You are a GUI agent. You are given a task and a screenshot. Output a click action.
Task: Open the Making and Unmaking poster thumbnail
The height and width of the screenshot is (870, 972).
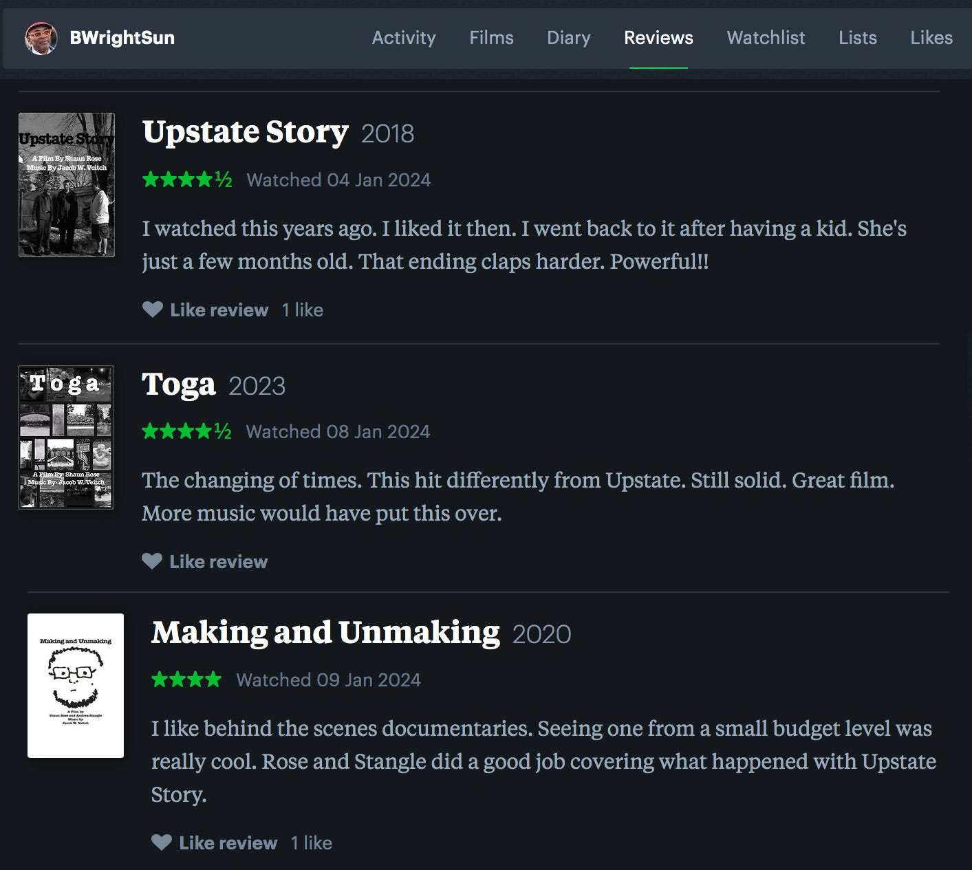pos(76,686)
